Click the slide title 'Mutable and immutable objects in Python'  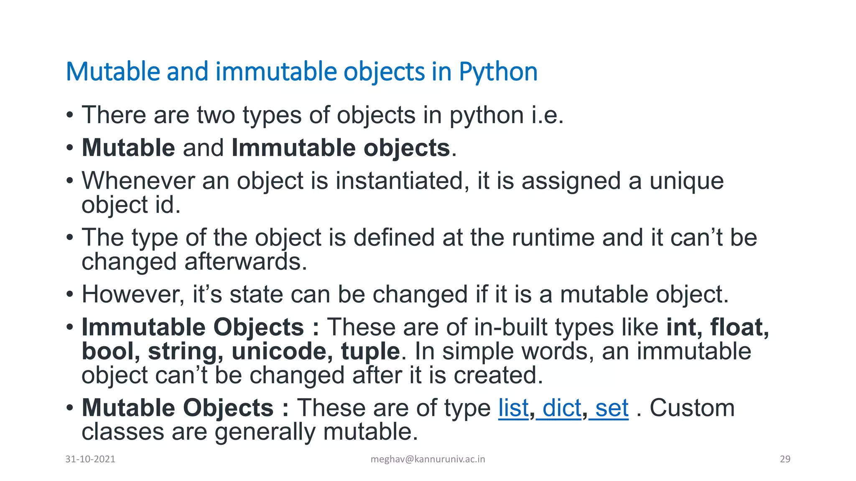click(302, 72)
